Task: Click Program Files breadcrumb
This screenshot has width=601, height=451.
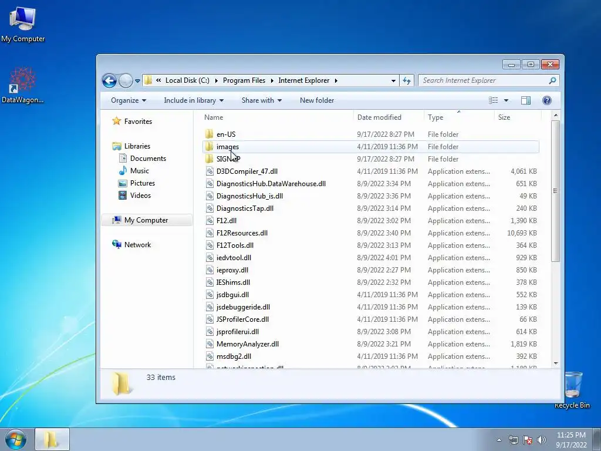Action: (244, 80)
